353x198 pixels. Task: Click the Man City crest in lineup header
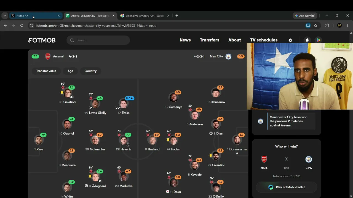[228, 56]
